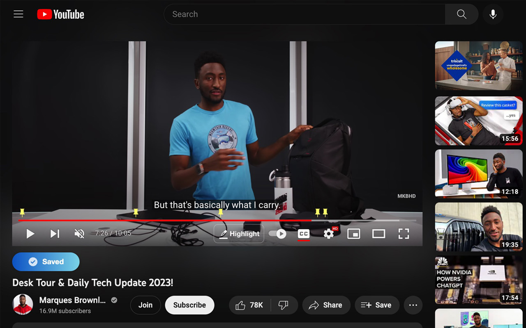Dislike this video
The image size is (526, 328).
pos(284,305)
